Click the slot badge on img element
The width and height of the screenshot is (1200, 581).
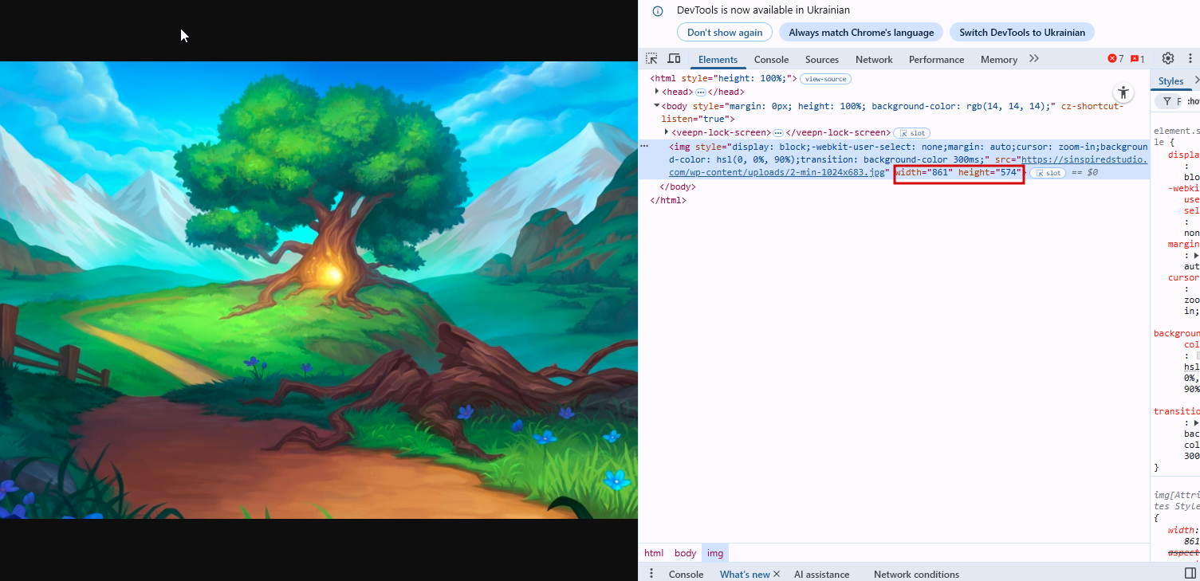point(1048,173)
